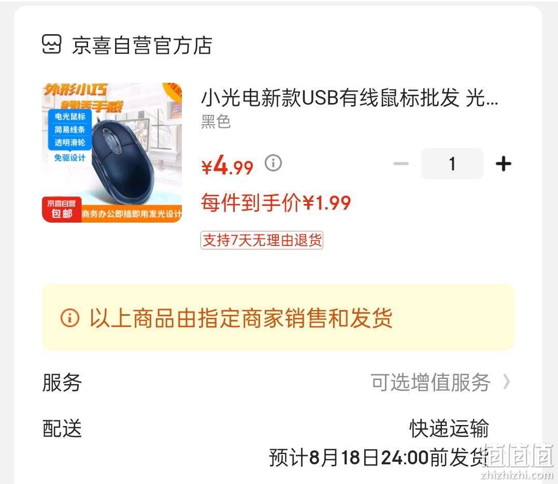Decrease quantity with the minus button
Viewport: 558px width, 484px height.
401,164
